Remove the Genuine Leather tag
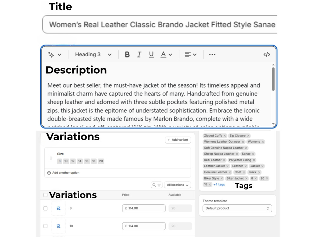The height and width of the screenshot is (237, 317). tap(230, 172)
